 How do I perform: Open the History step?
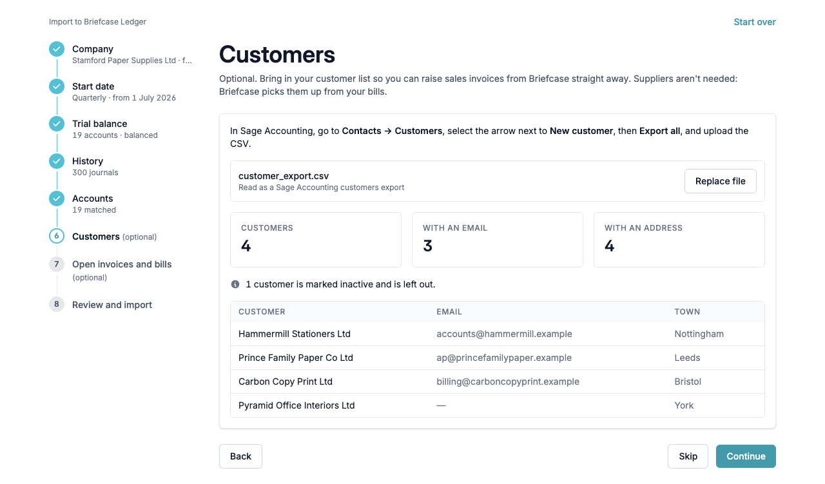(x=88, y=161)
